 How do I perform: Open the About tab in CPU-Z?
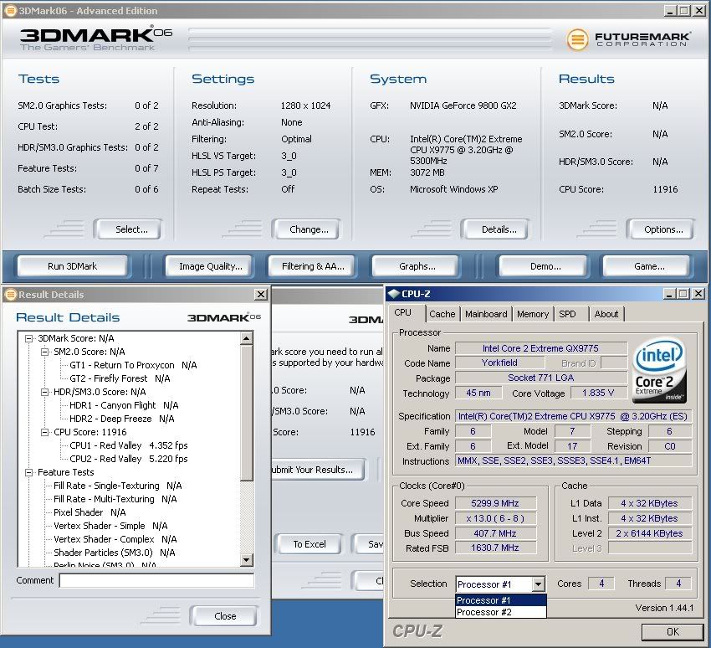click(606, 314)
